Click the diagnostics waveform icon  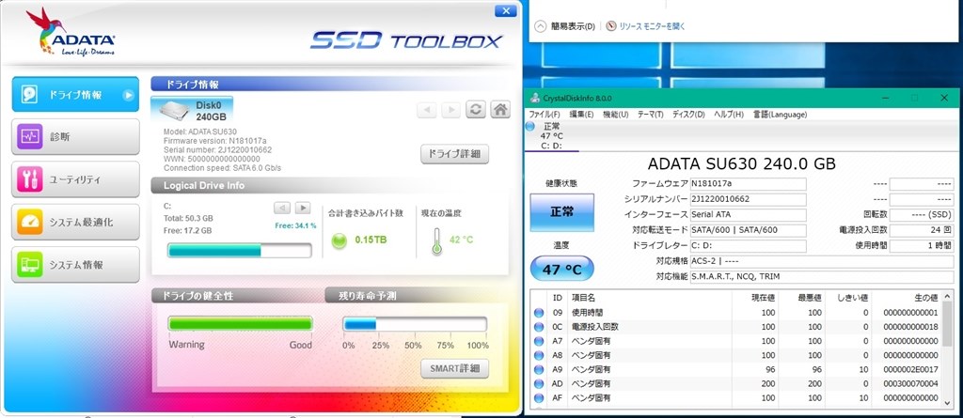(x=31, y=136)
